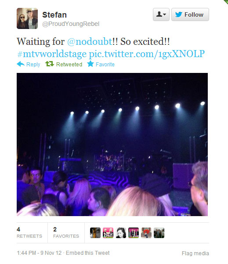Click the last group photo avatar
228x264 pixels.
coord(159,233)
